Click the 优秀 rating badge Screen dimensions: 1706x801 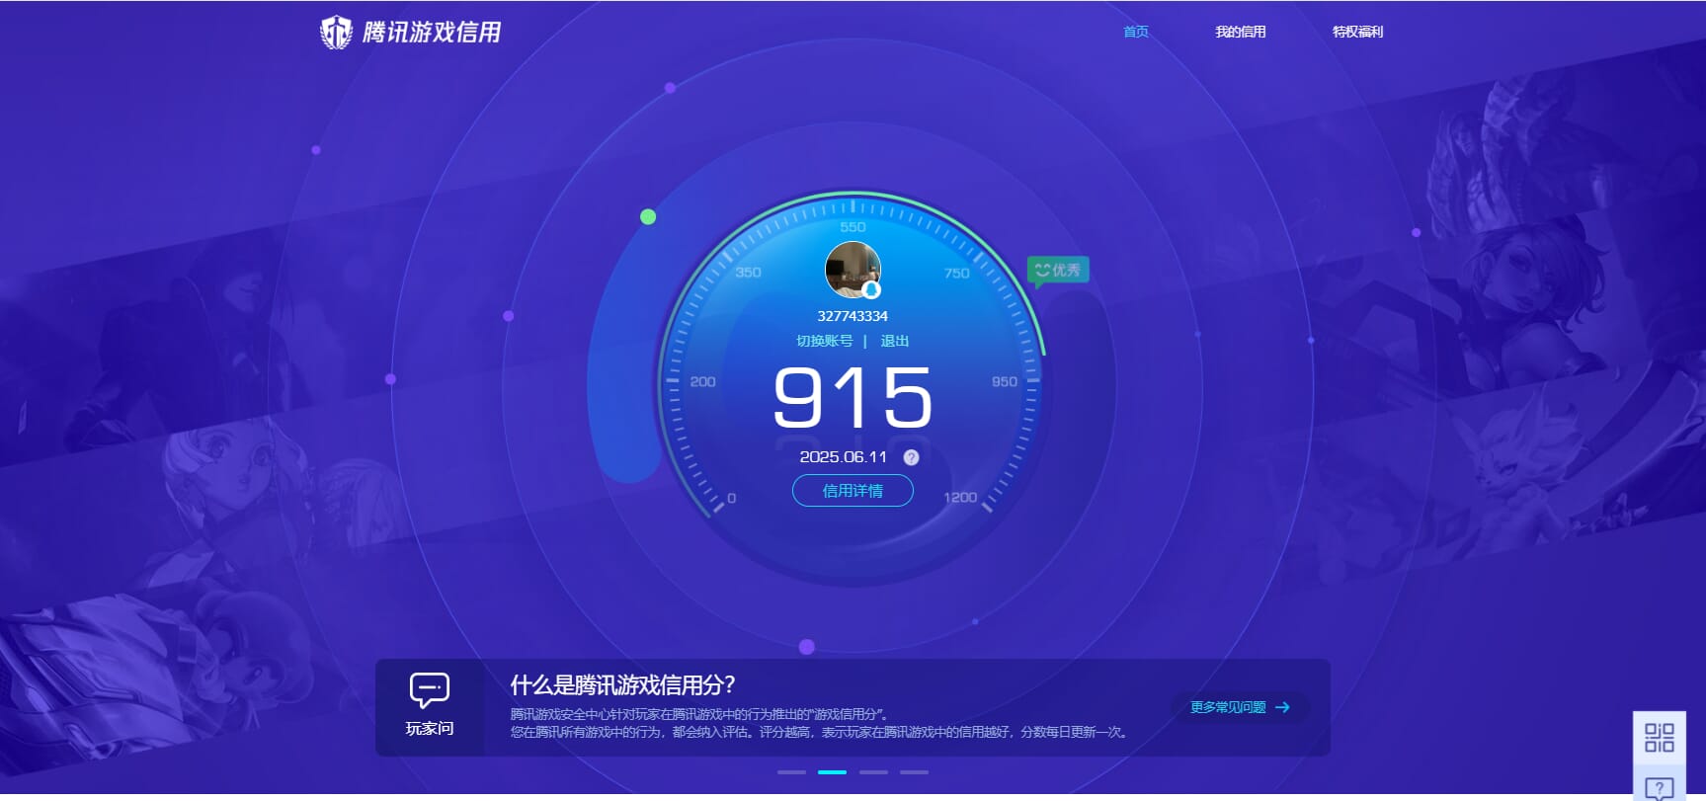pyautogui.click(x=1058, y=271)
